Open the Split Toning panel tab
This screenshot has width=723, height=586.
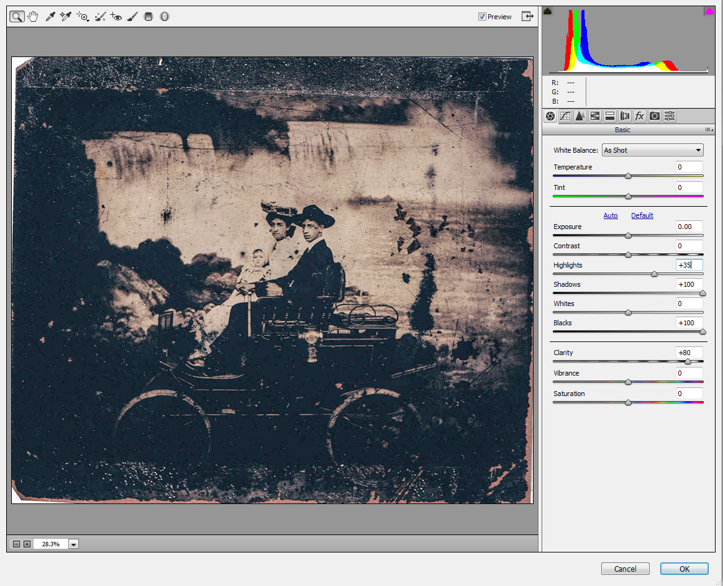[x=609, y=116]
